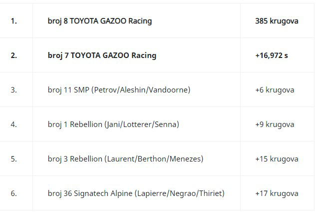This screenshot has height=214, width=317.
Task: Select broj 1 Rebellion Jani/Lotterer/Senna entry
Action: click(113, 124)
